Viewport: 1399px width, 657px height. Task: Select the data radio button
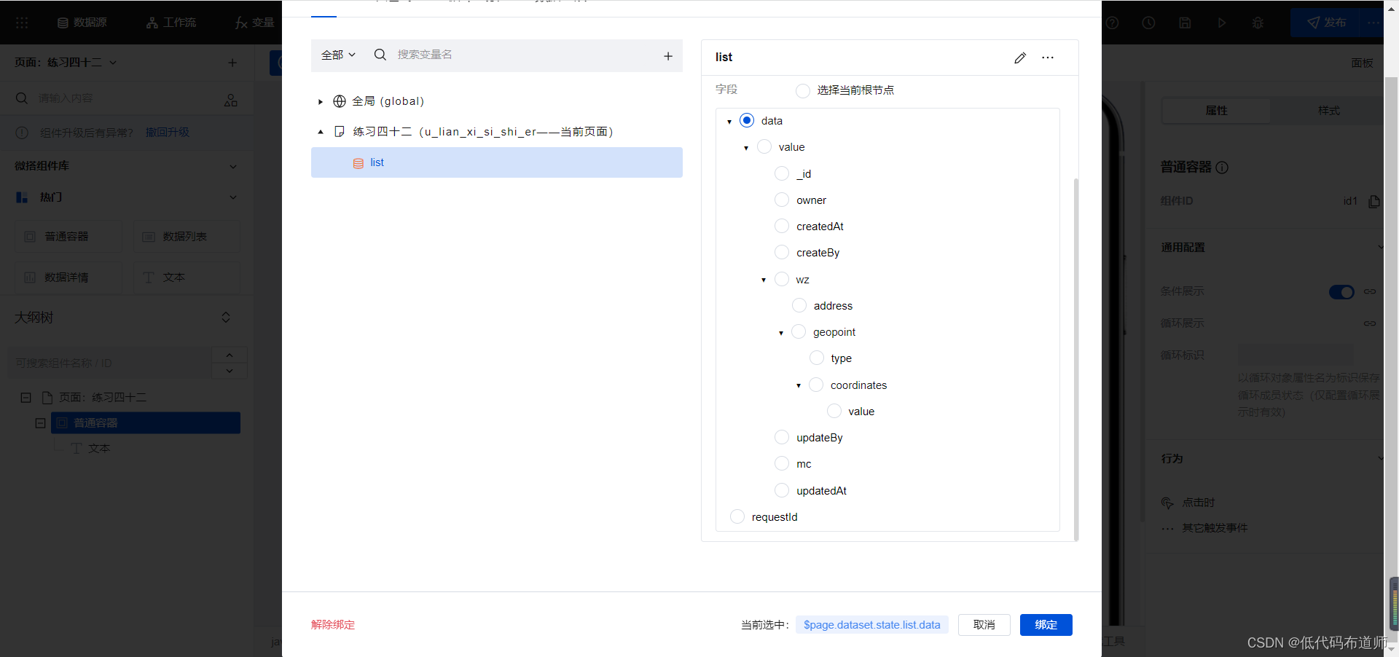[747, 120]
